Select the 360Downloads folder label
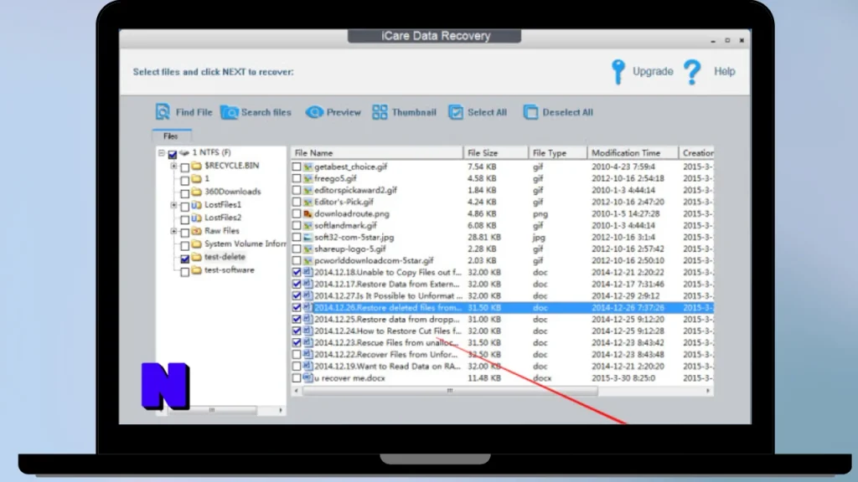 [233, 192]
